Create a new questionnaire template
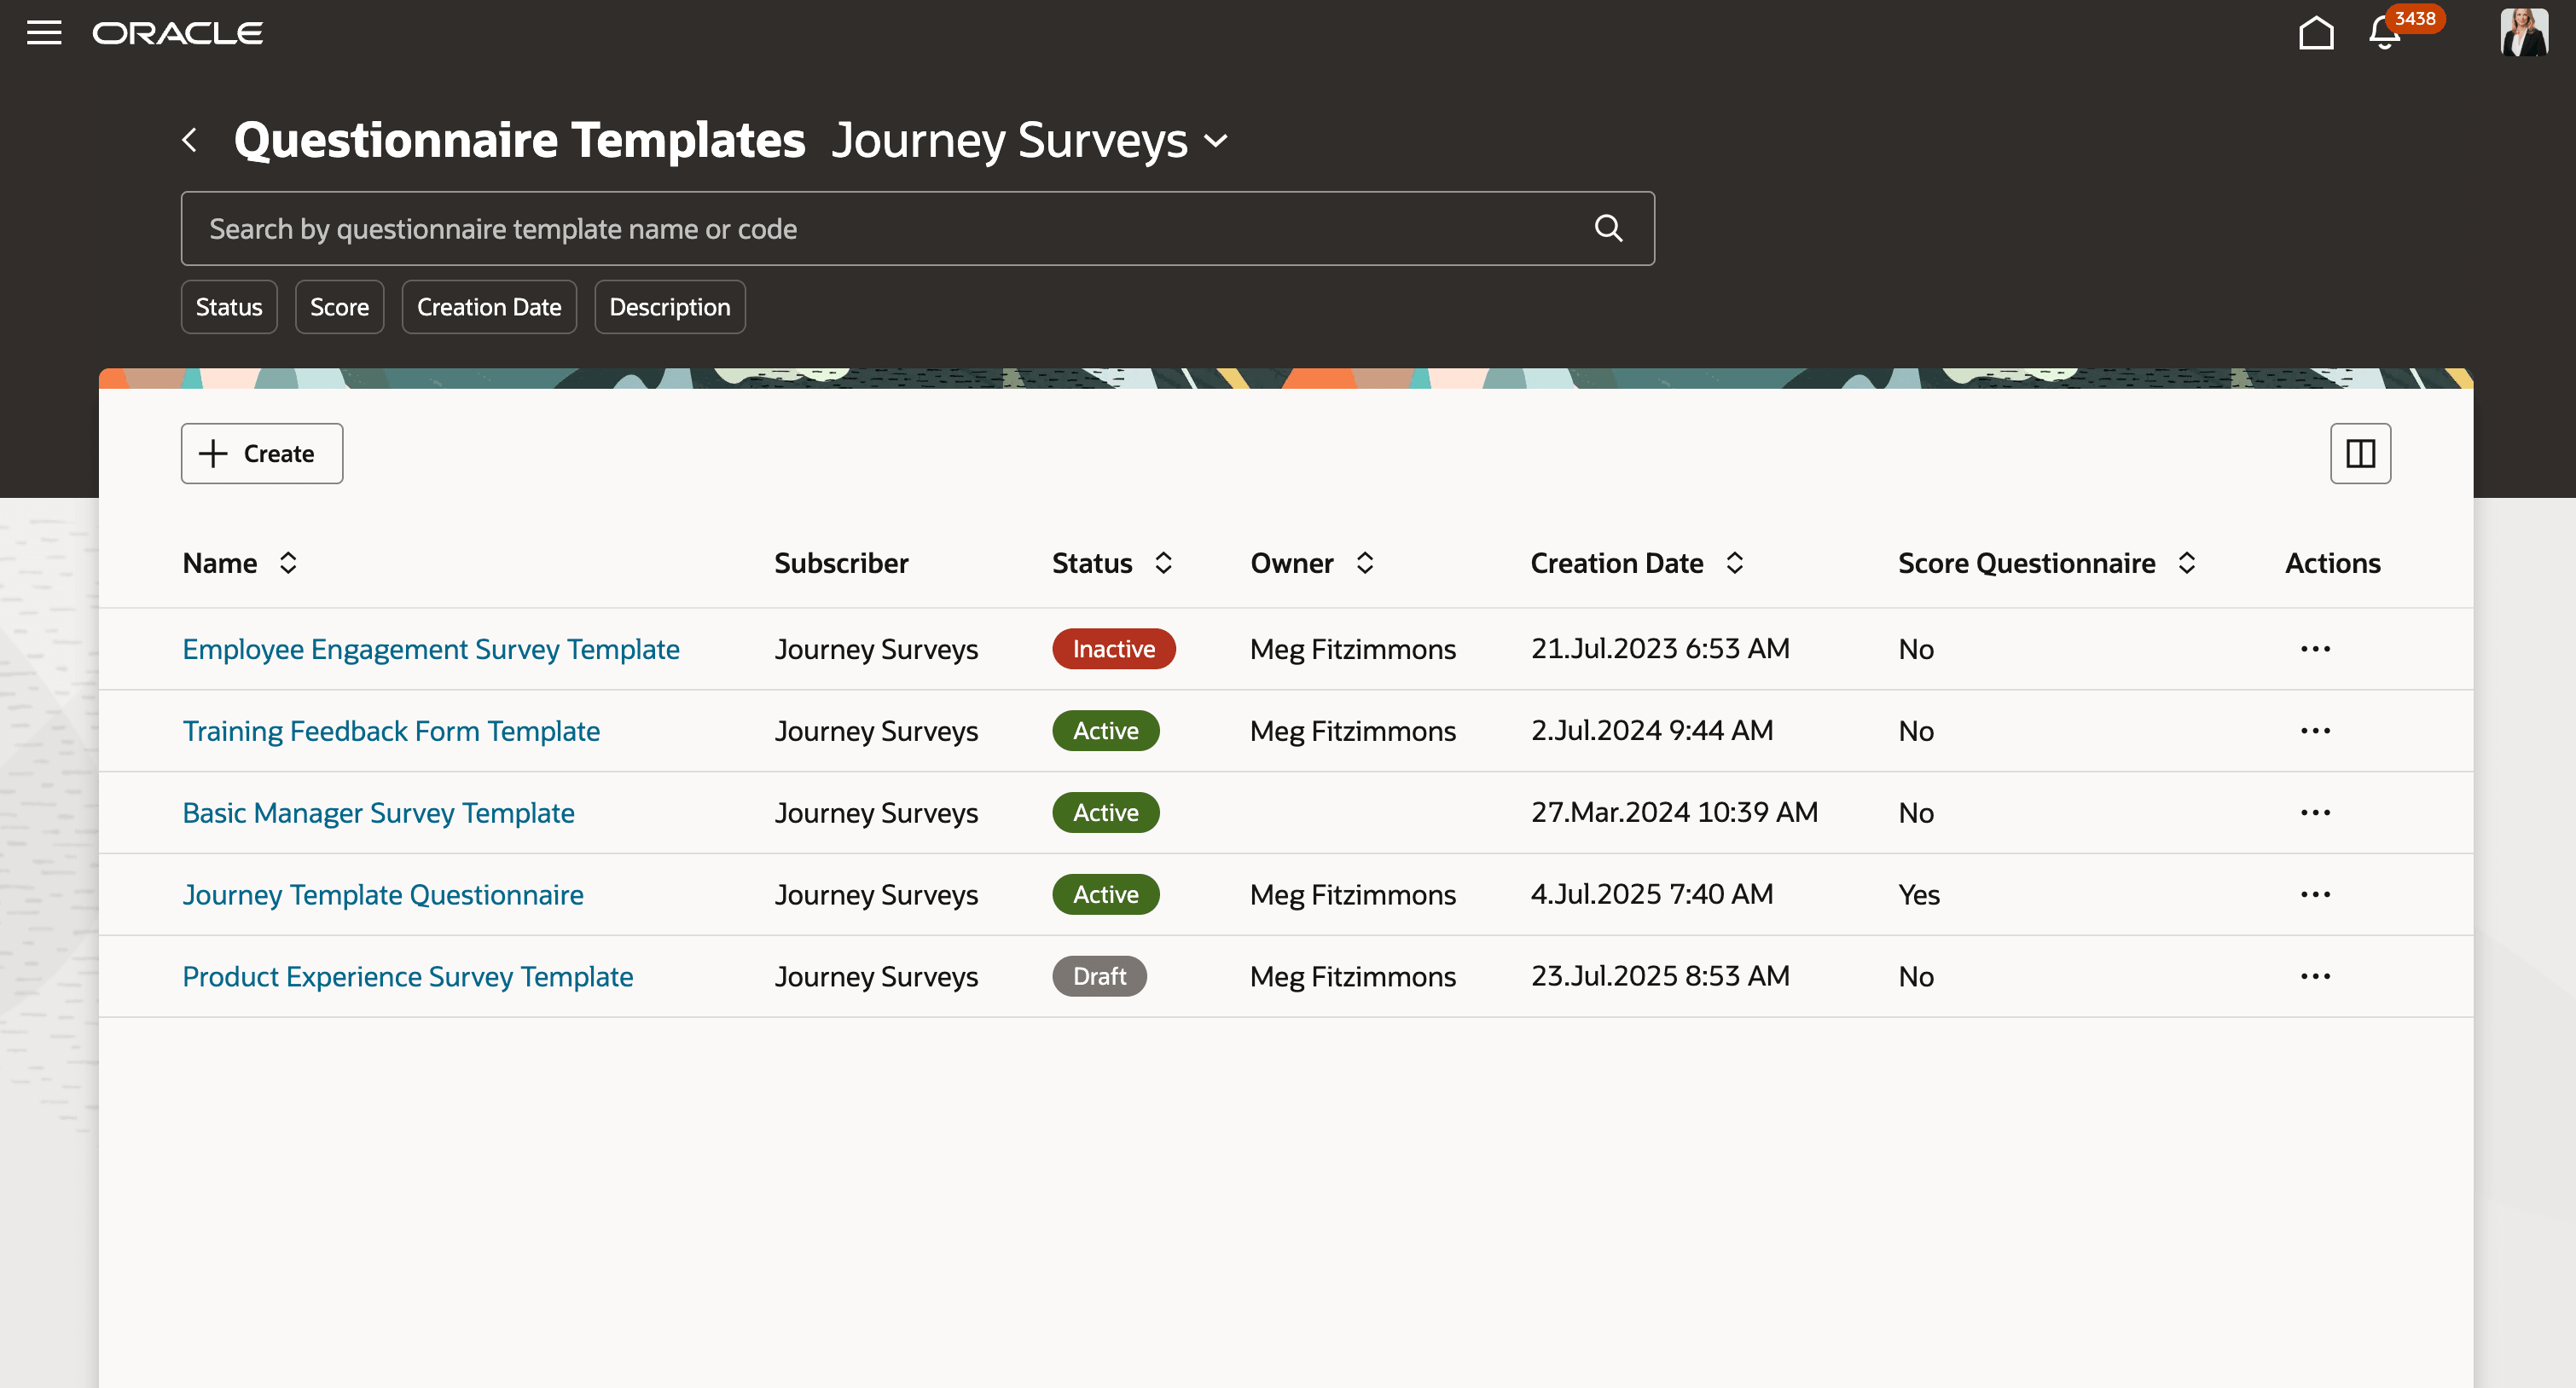 tap(261, 453)
